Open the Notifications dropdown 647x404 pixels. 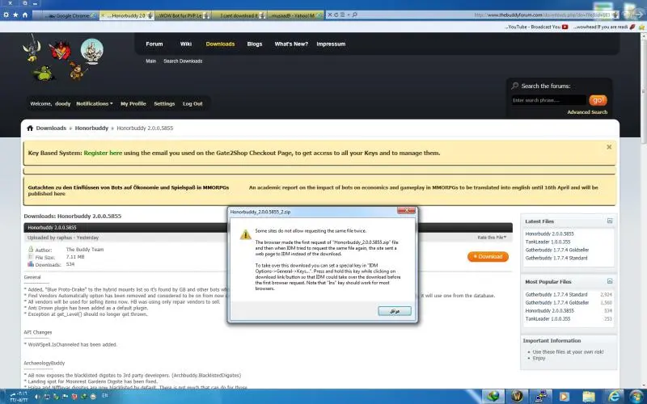tap(95, 104)
